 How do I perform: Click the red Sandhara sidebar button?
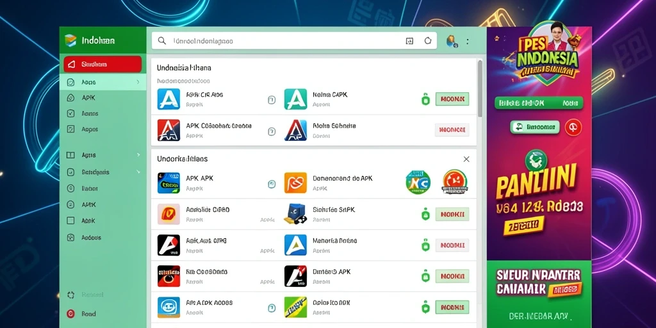click(102, 65)
